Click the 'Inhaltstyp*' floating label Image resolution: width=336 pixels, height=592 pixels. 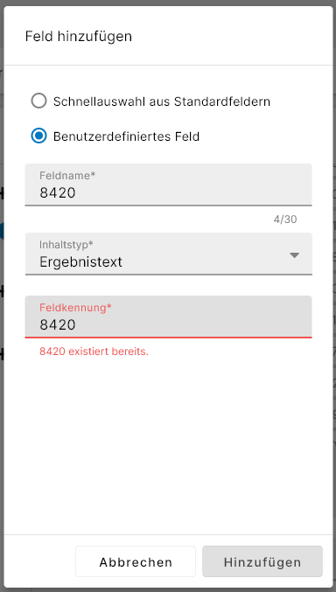[x=66, y=245]
